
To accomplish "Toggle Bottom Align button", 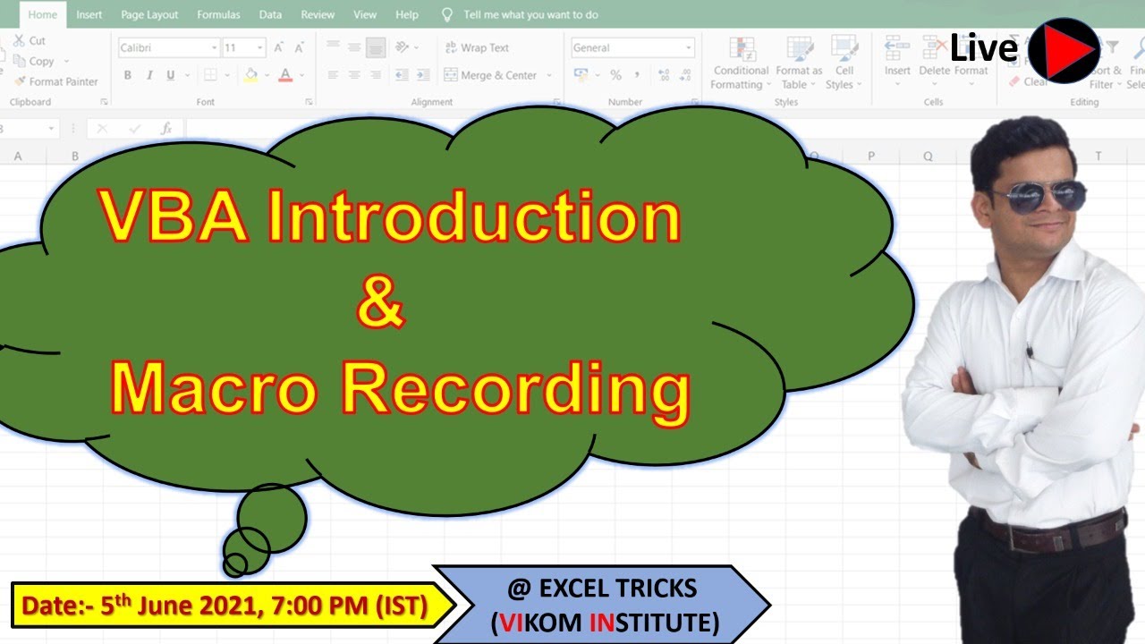I will pos(376,47).
